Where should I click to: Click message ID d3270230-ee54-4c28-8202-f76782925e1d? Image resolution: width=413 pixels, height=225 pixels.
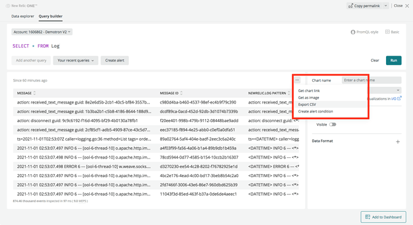199,166
